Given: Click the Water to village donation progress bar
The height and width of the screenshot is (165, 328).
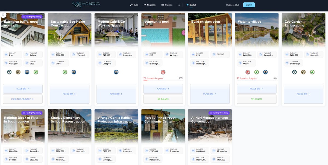Looking at the screenshot, I should click(x=257, y=80).
